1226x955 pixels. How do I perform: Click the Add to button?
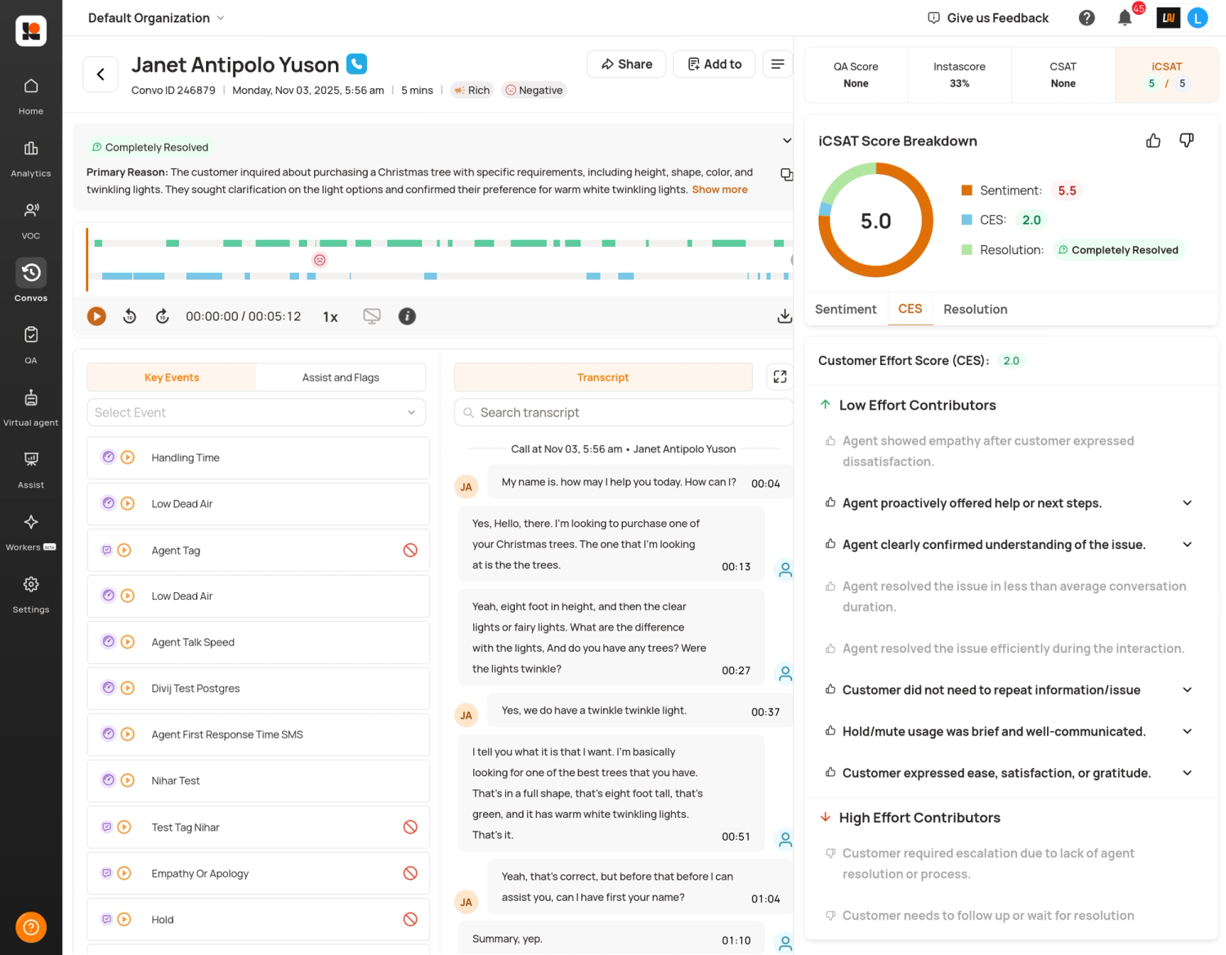click(x=714, y=64)
